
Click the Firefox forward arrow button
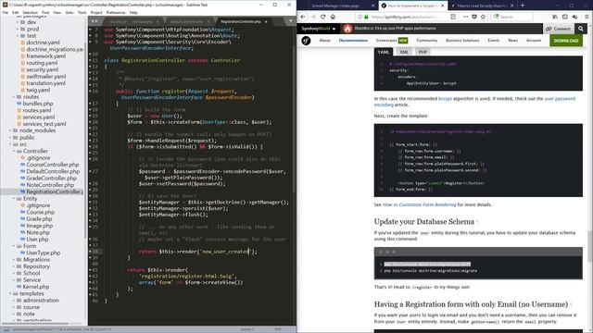(x=313, y=17)
